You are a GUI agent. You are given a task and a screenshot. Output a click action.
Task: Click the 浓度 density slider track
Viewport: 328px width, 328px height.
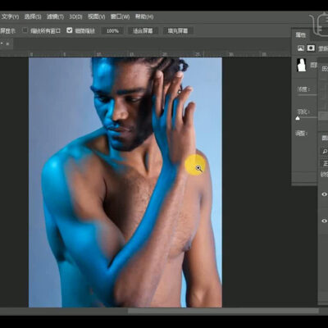pyautogui.click(x=307, y=95)
